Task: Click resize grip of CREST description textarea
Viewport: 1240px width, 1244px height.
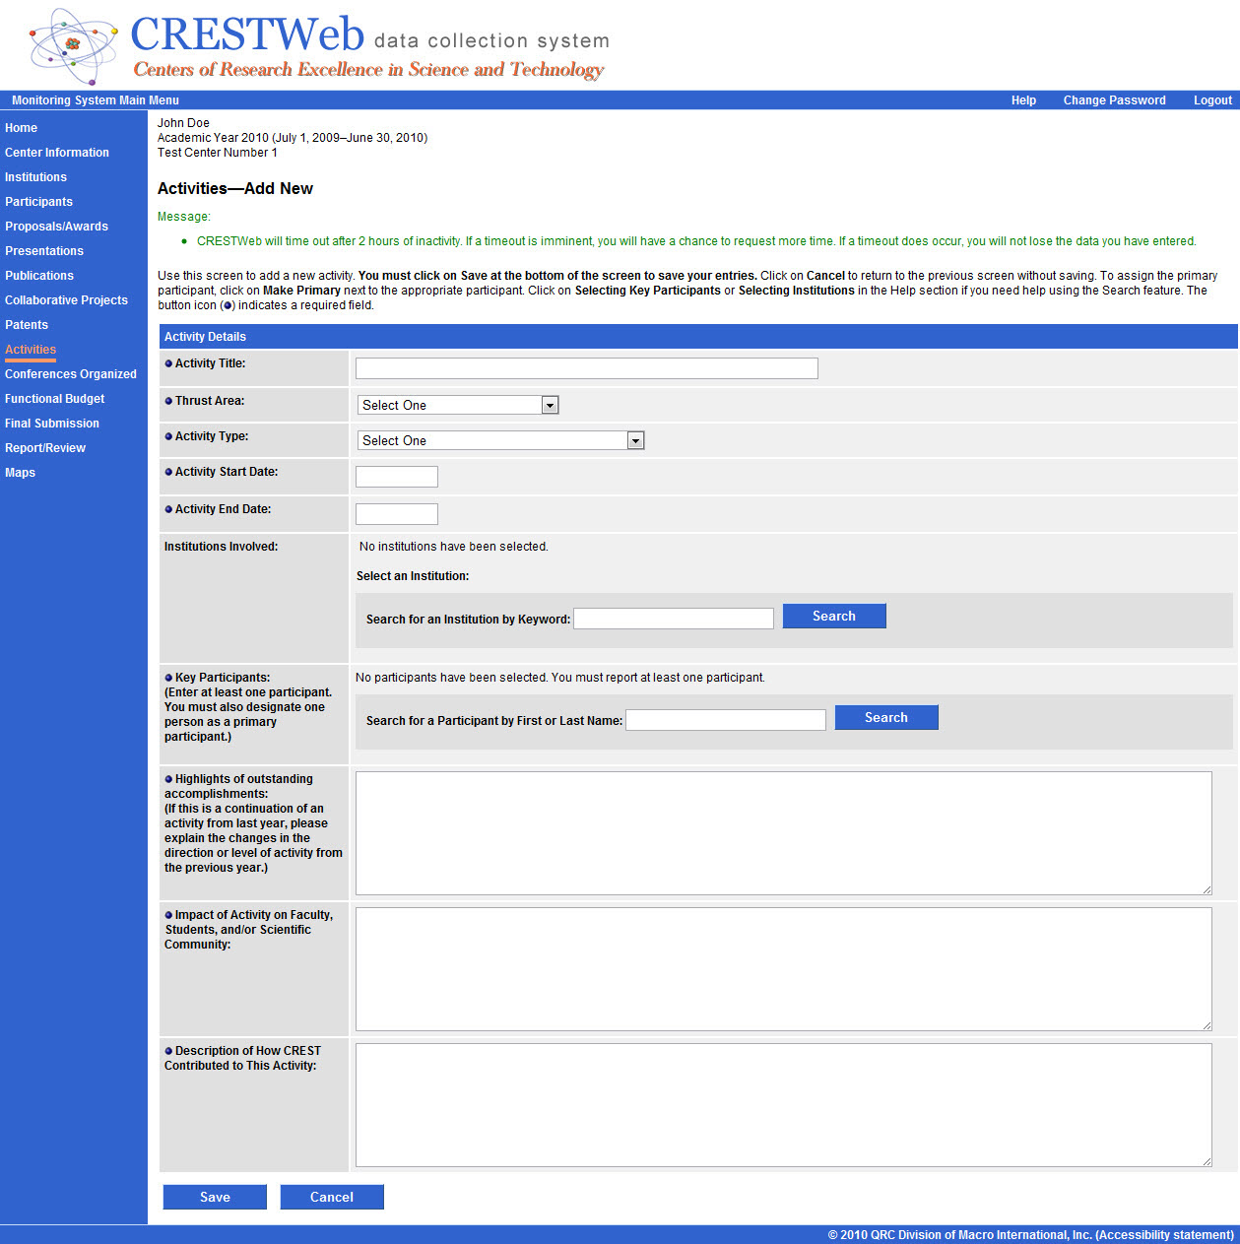Action: (x=1207, y=1161)
